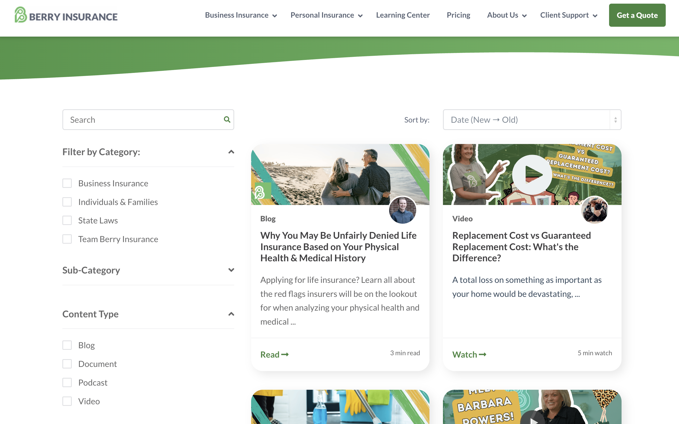Open the Pricing page
Viewport: 679px width, 424px height.
458,15
